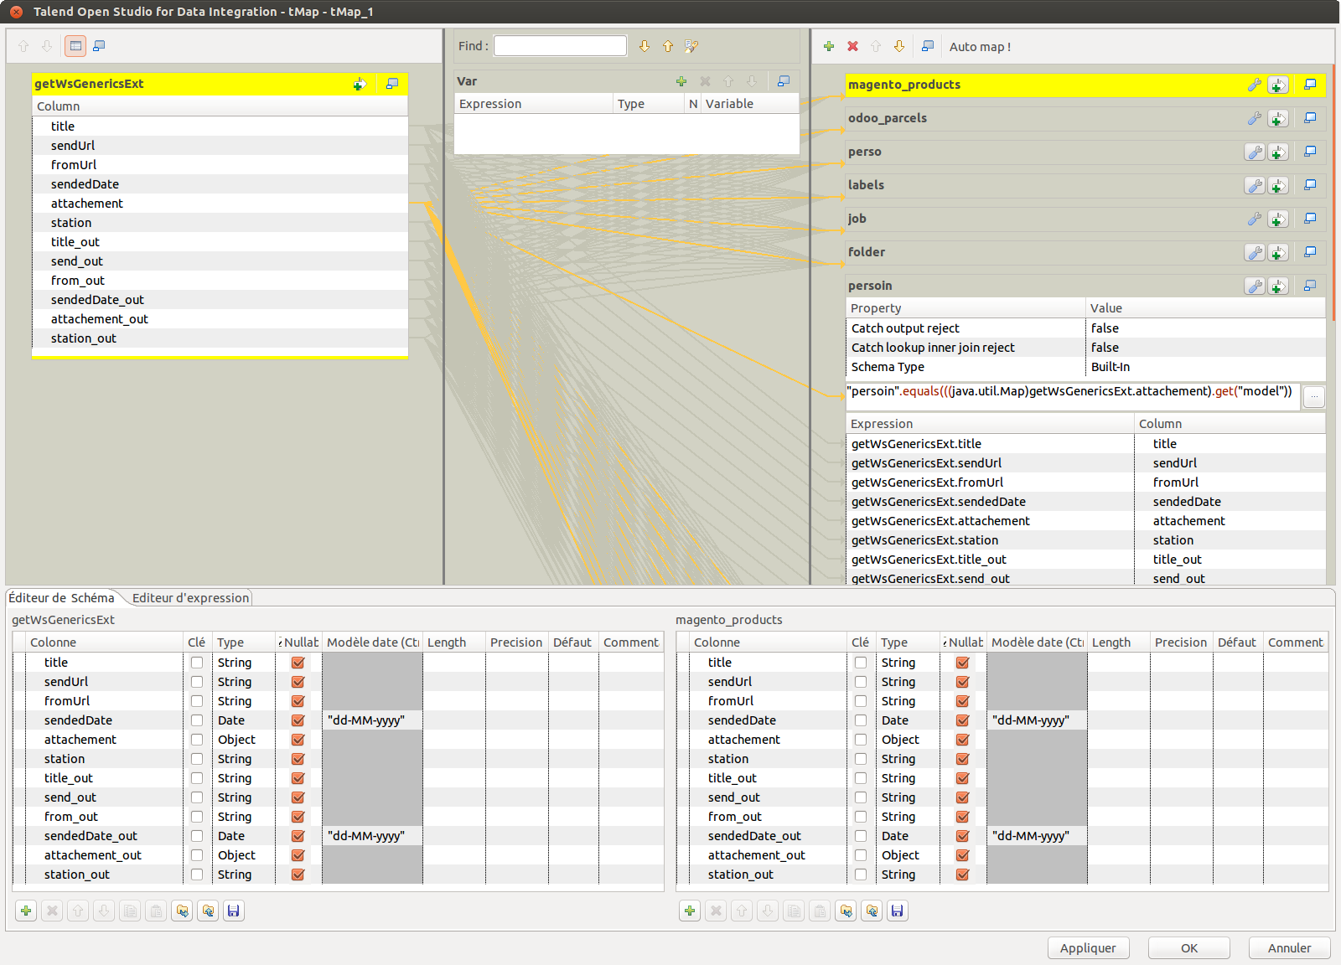Open magento_products table settings wrench

[1255, 85]
